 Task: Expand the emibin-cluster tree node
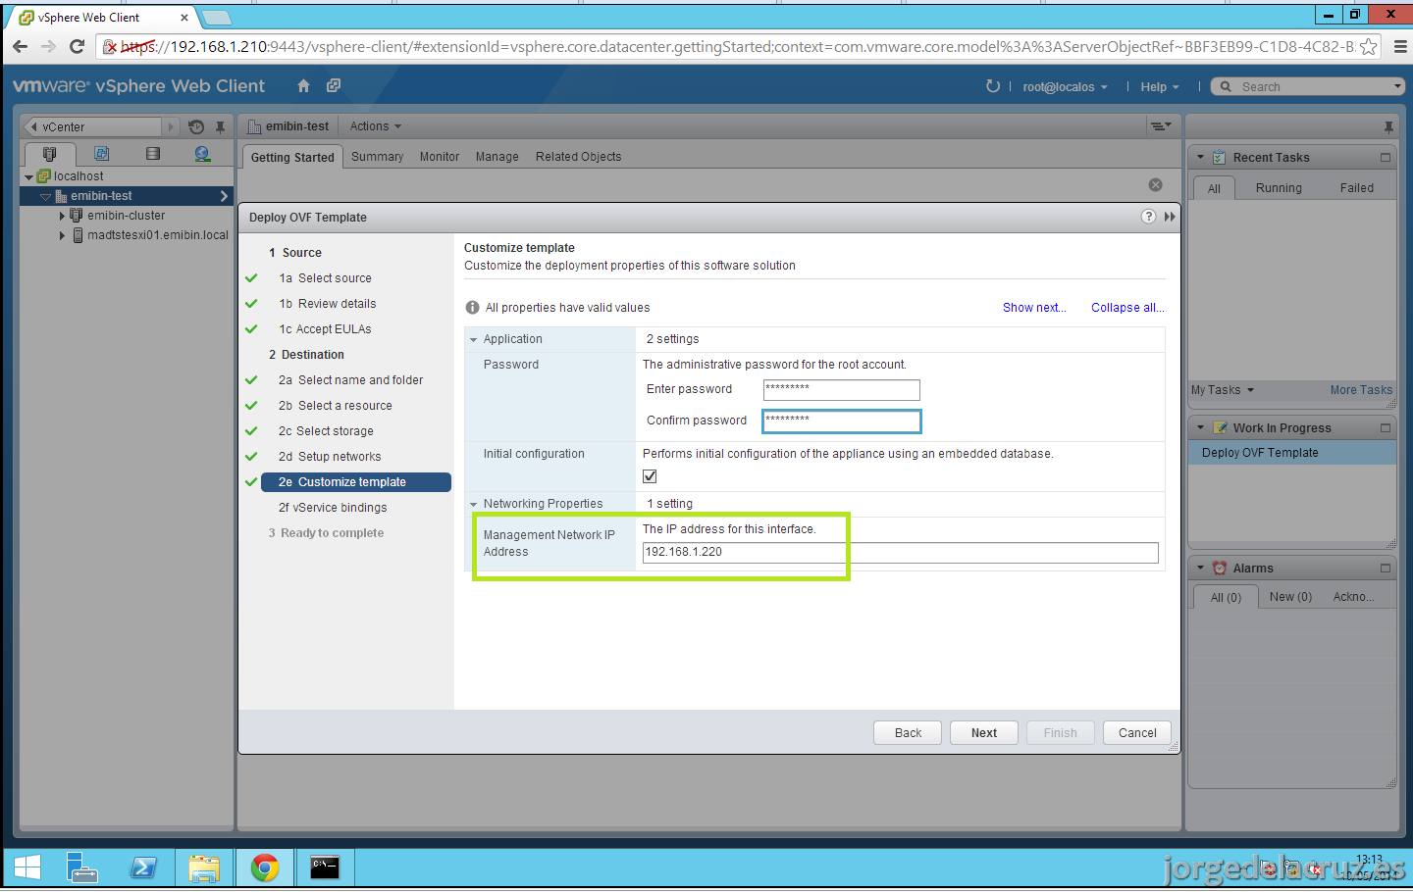[62, 216]
